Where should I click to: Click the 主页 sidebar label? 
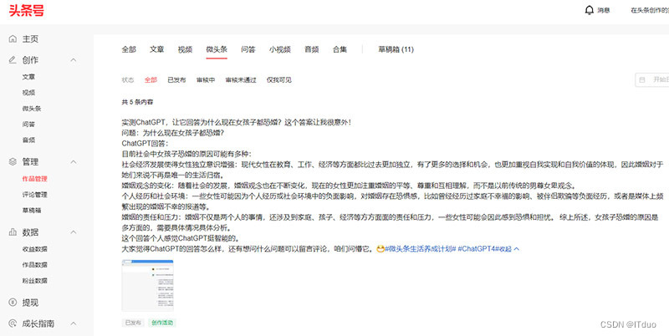[x=30, y=38]
